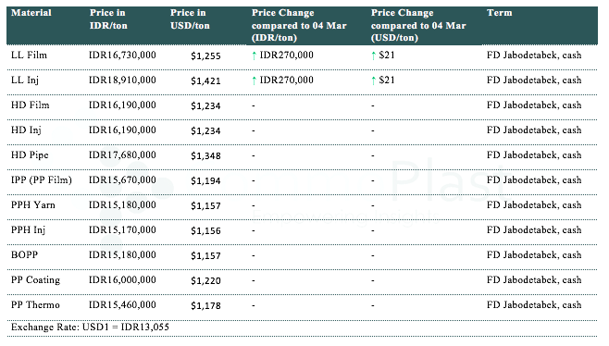Click the IDR15,170,000 price for PPH Inj
This screenshot has height=346, width=609.
(x=122, y=229)
